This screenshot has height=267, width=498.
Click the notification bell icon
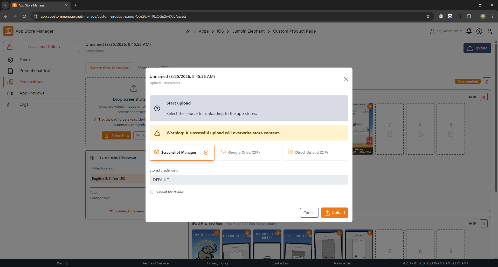click(469, 31)
